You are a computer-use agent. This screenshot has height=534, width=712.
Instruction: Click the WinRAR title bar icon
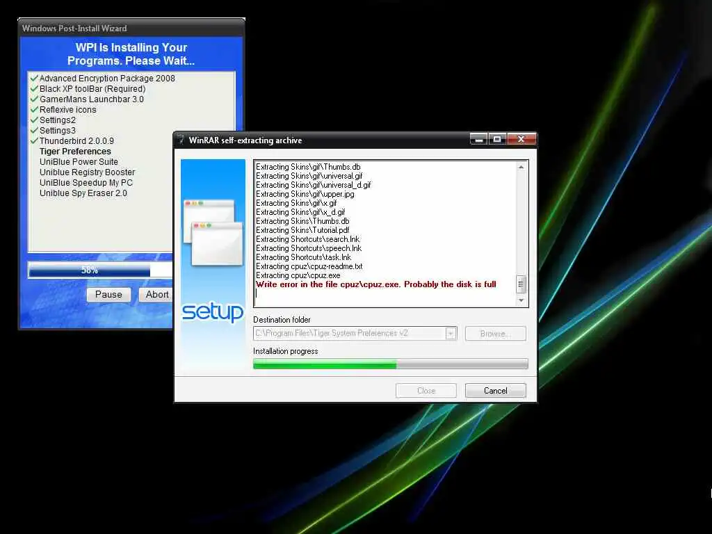coord(180,140)
